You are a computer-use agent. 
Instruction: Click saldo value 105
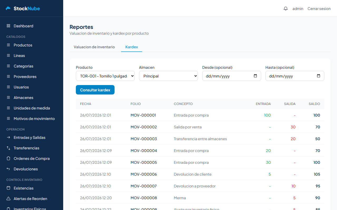[x=317, y=174]
